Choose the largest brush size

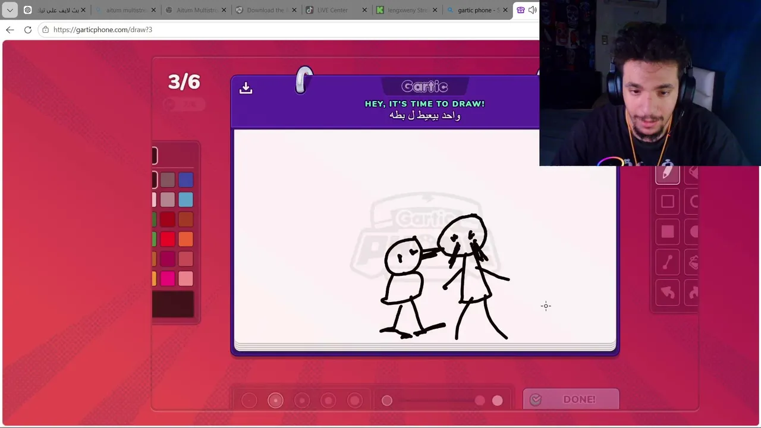[x=354, y=401]
